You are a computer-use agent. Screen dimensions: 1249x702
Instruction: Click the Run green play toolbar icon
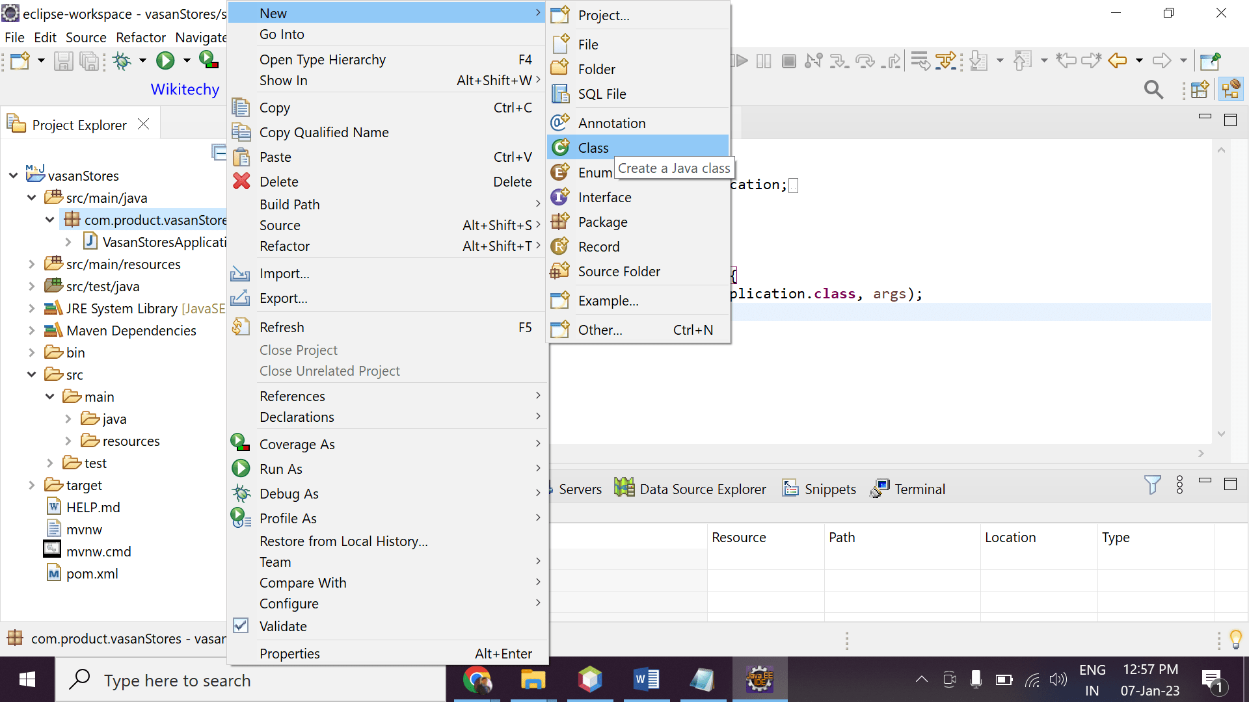[x=165, y=61]
